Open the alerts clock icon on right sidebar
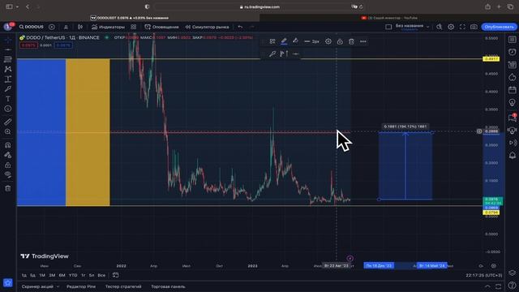This screenshot has width=519, height=292. coord(513,52)
